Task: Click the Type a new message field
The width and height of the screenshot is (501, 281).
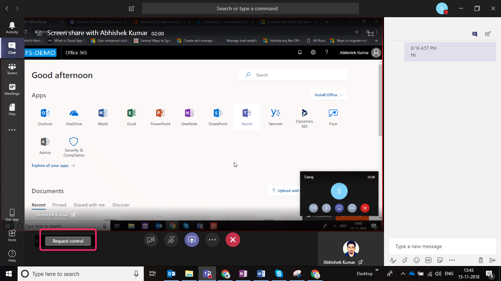Action: 443,247
